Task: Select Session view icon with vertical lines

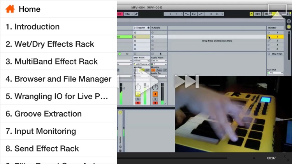Action: coord(288,27)
